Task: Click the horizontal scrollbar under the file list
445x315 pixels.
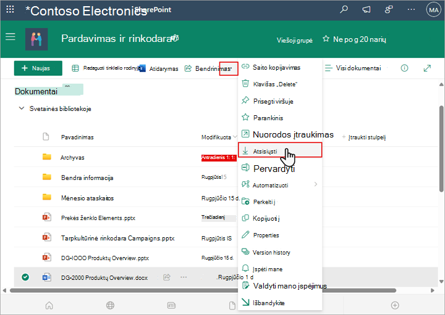Action: tap(203, 290)
